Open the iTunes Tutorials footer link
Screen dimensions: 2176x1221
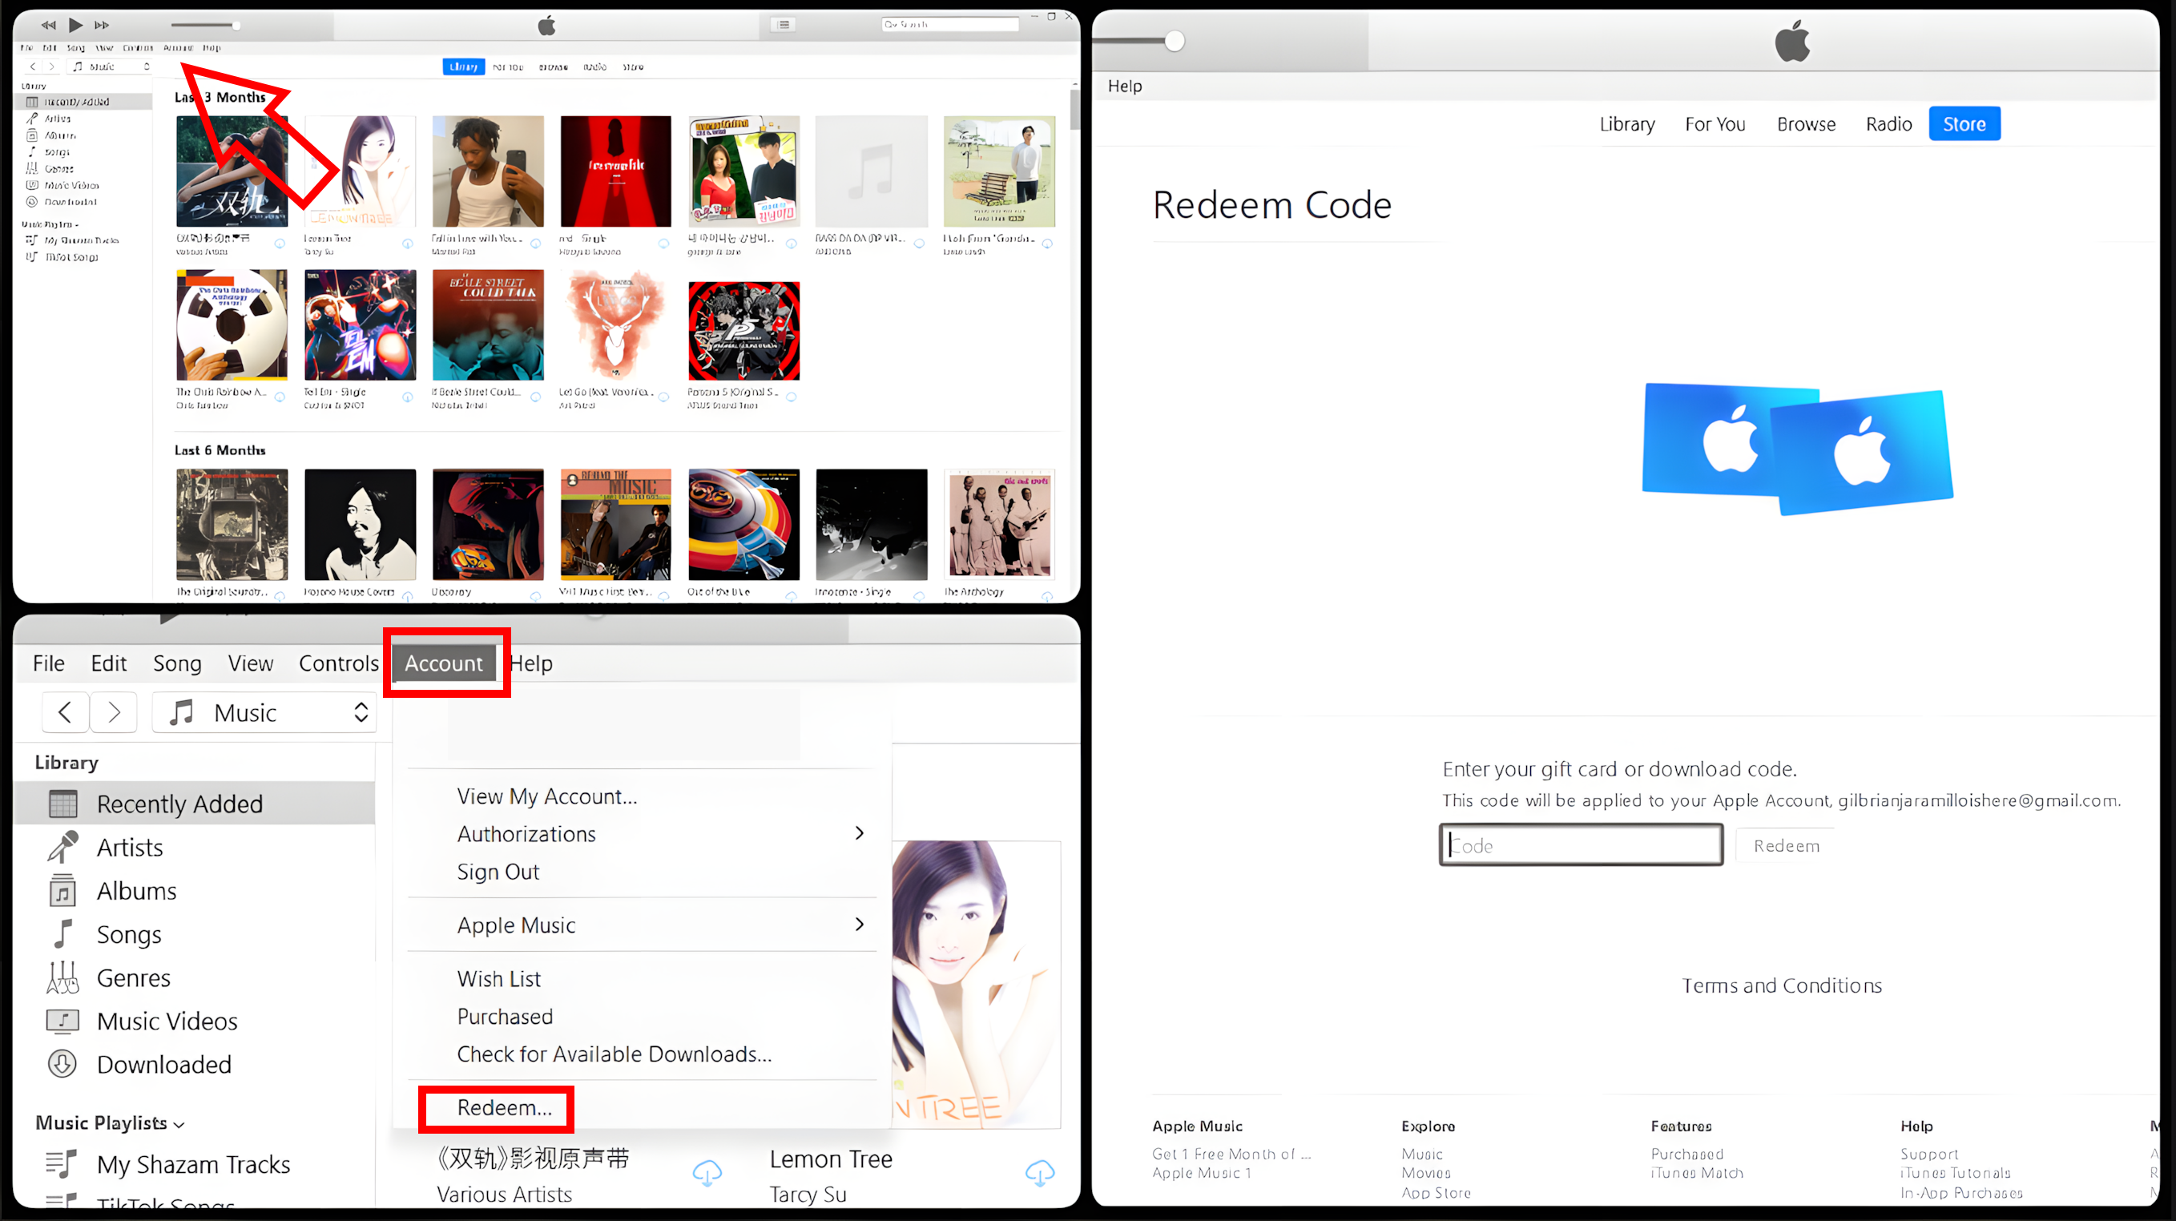click(x=1955, y=1173)
